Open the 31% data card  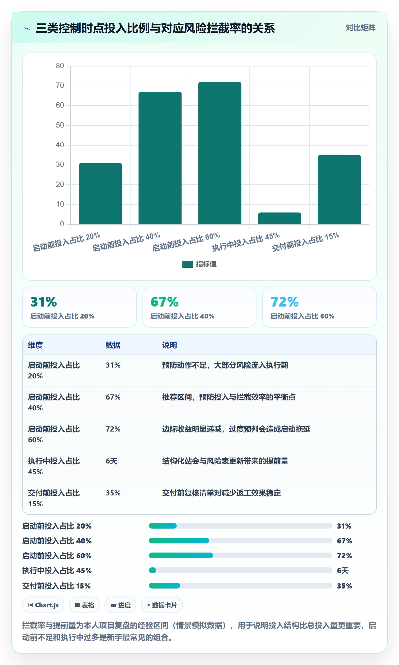[80, 307]
